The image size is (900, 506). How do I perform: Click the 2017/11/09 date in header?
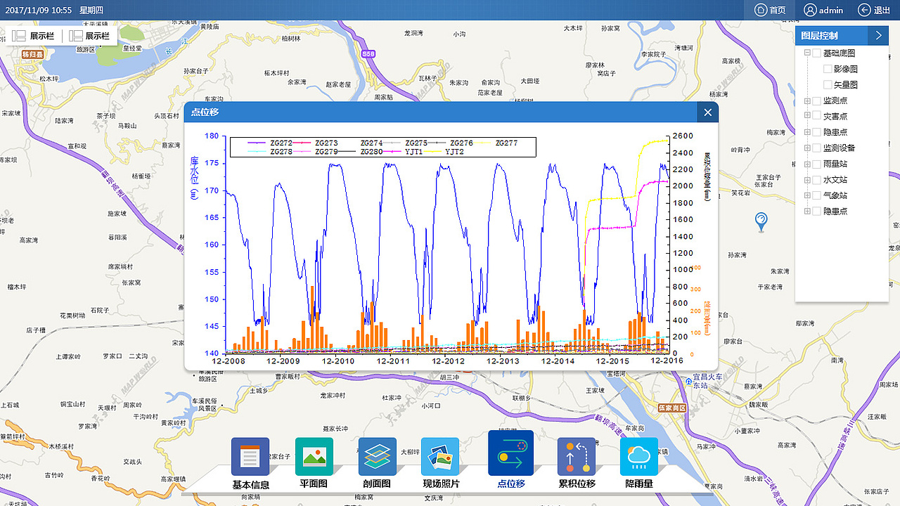click(x=26, y=11)
